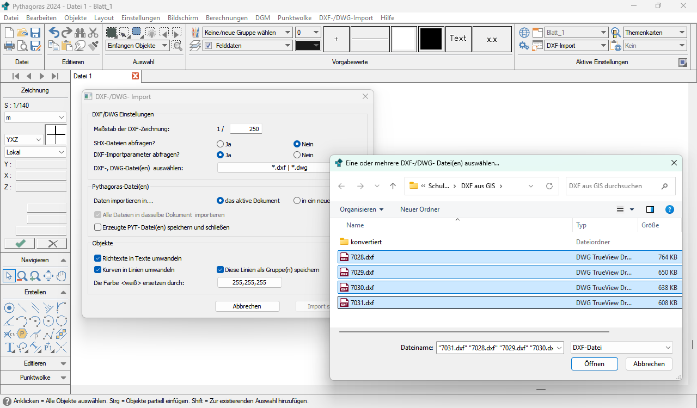This screenshot has height=408, width=697.
Task: Open the YXZ coordinate order dropdown
Action: point(24,140)
